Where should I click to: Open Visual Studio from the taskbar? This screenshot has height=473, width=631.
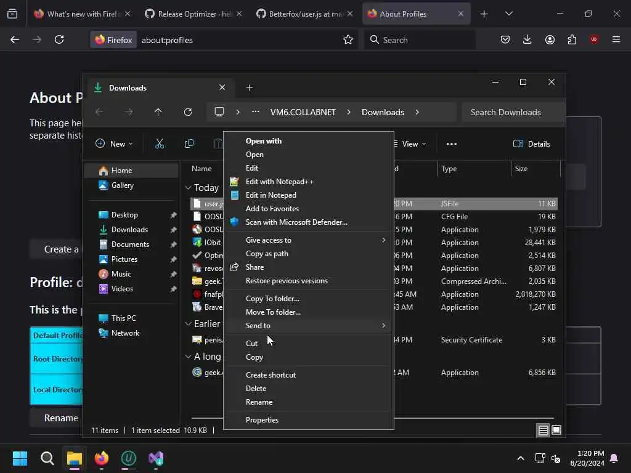[x=156, y=458]
